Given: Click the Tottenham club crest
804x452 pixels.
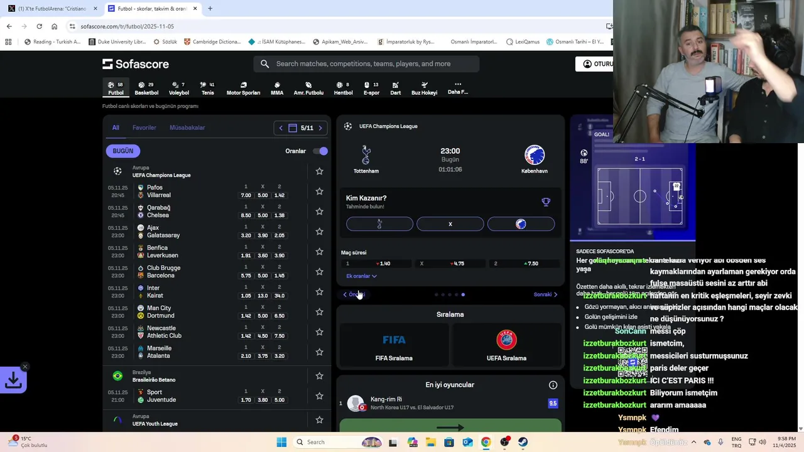Looking at the screenshot, I should point(366,154).
